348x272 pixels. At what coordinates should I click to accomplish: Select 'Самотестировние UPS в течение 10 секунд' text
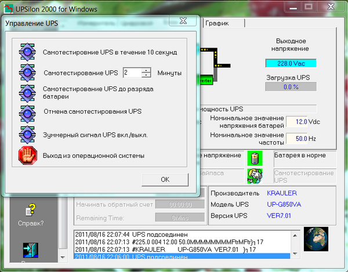110,52
